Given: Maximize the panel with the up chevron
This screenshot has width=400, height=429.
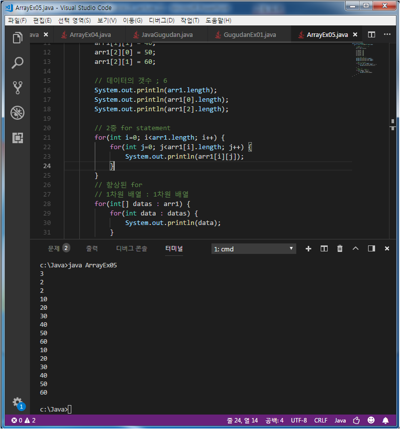Looking at the screenshot, I should [356, 248].
